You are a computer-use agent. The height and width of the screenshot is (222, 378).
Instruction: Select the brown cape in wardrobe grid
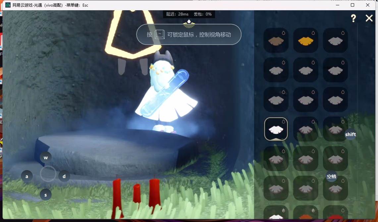click(x=276, y=40)
